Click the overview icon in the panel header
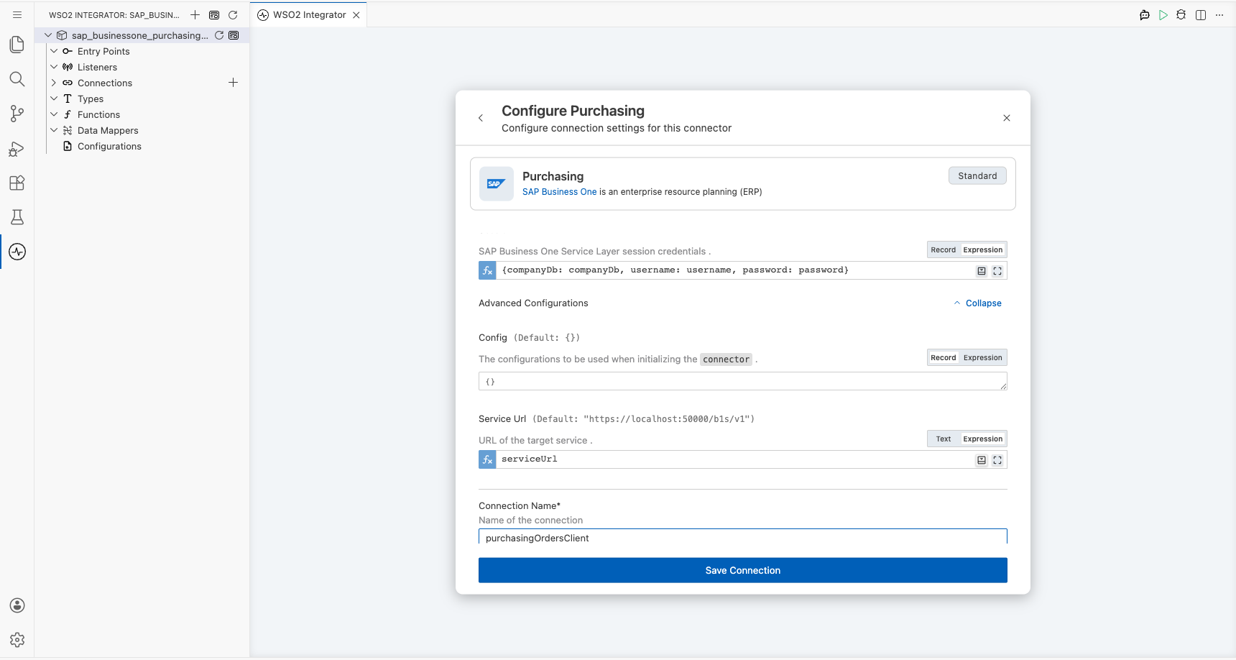Image resolution: width=1236 pixels, height=660 pixels. click(x=214, y=14)
